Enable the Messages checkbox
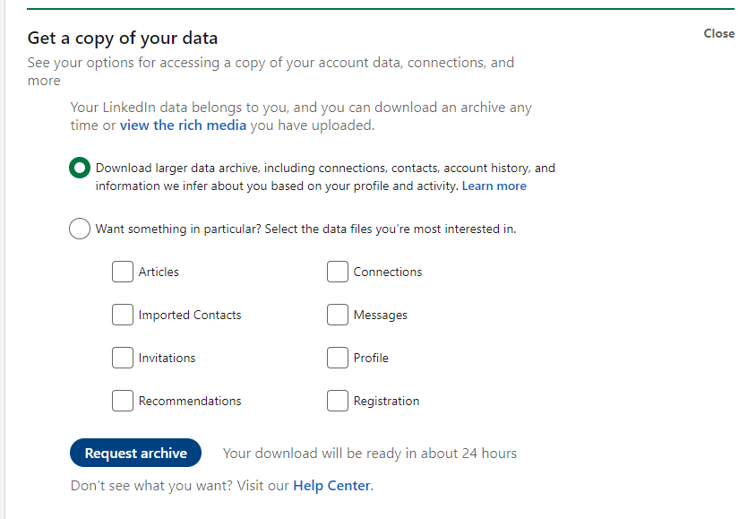Image resolution: width=756 pixels, height=519 pixels. point(338,315)
